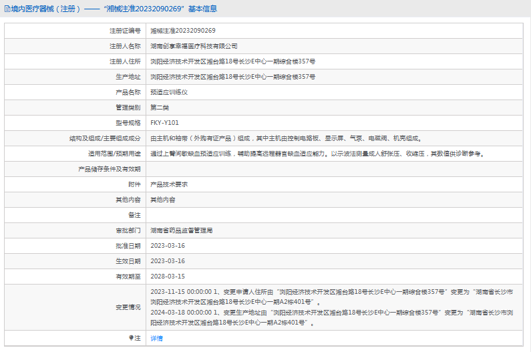
Task: Click the 批准日期 value 2023-03-16
Action: pos(168,246)
